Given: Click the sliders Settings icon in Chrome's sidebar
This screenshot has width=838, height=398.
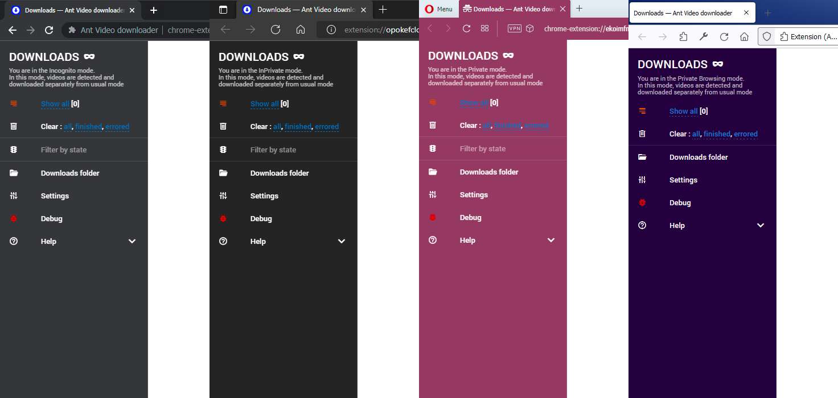Looking at the screenshot, I should [14, 196].
